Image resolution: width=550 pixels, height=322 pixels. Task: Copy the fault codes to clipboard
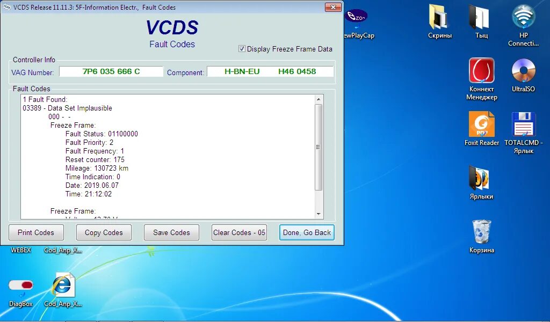point(104,232)
